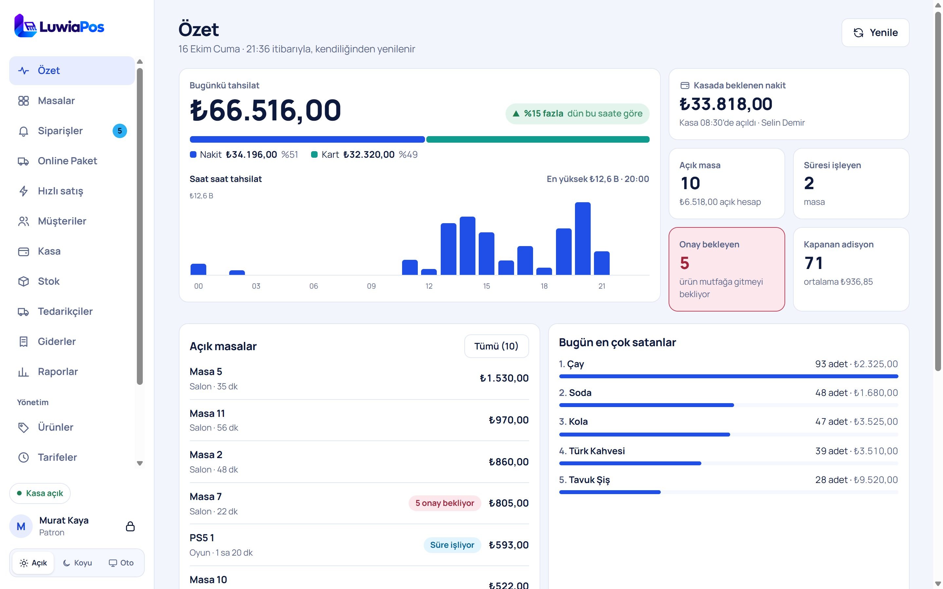943x589 pixels.
Task: Click the Online Paket truck icon
Action: click(x=24, y=161)
